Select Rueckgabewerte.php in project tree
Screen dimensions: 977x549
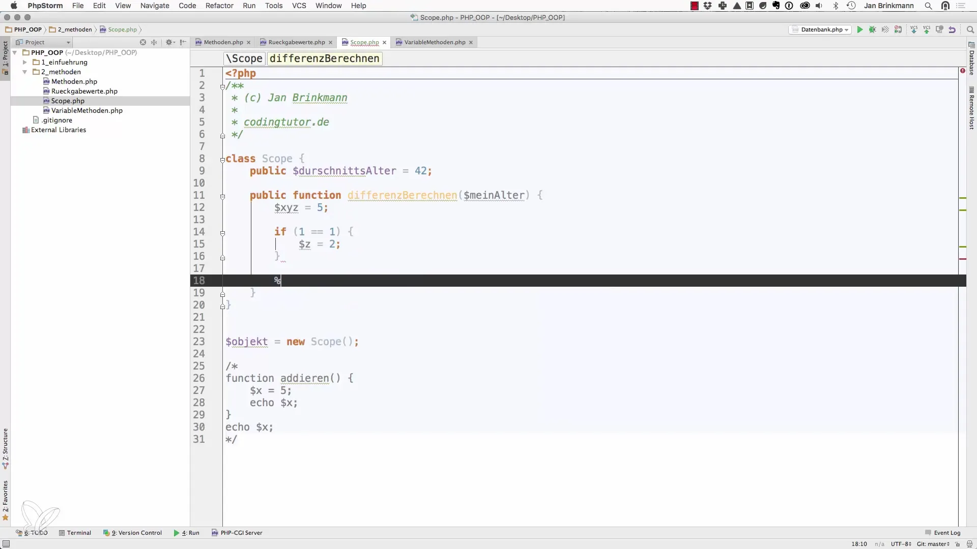tap(84, 91)
